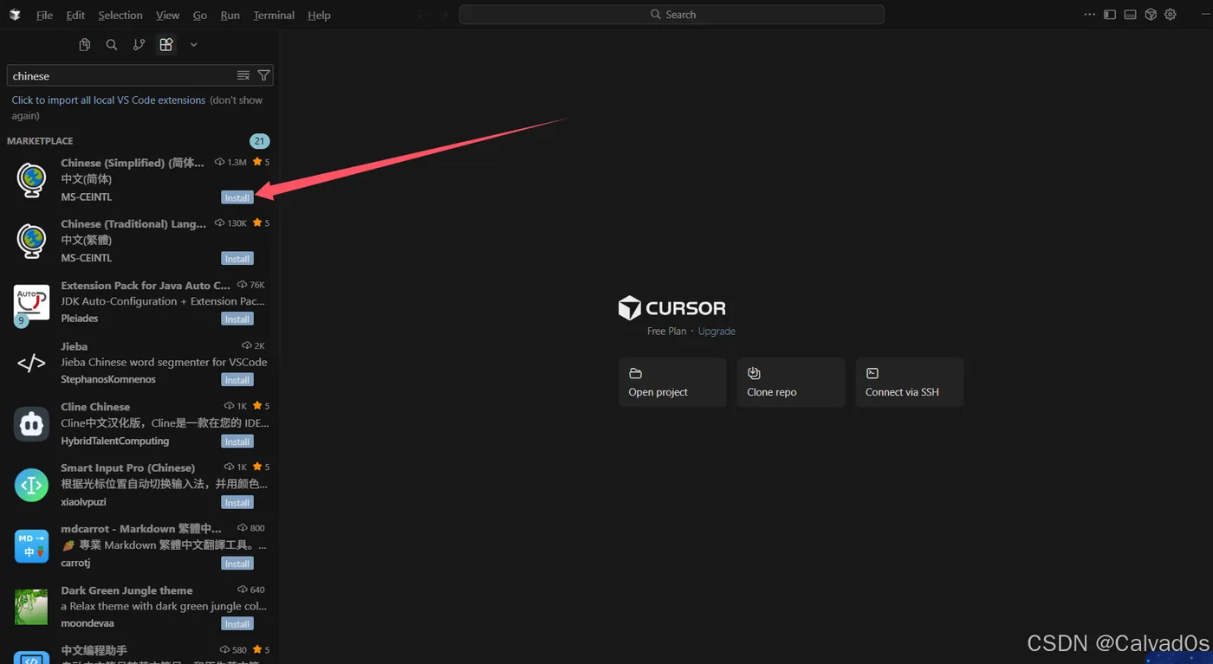Screen dimensions: 1213x664
Task: Install the Cline Chinese extension
Action: pos(237,442)
